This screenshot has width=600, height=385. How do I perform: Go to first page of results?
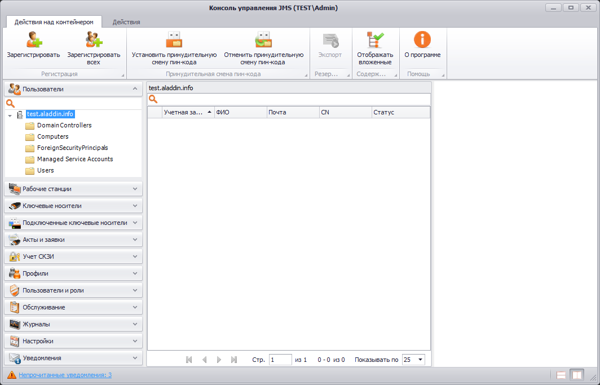coord(189,360)
